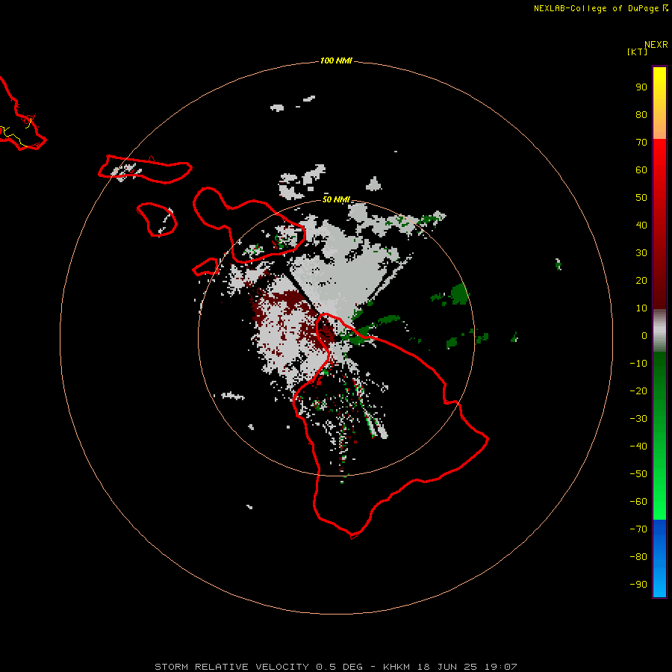Viewport: 672px width, 672px height.
Task: Click the 20 value on the velocity scale
Action: point(641,281)
